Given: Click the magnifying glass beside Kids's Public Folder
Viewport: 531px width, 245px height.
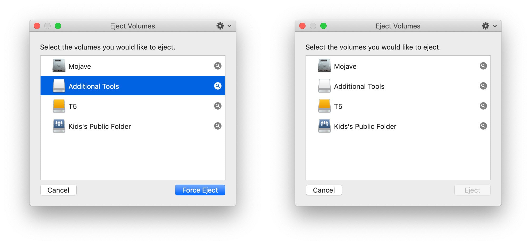Looking at the screenshot, I should click(x=218, y=126).
